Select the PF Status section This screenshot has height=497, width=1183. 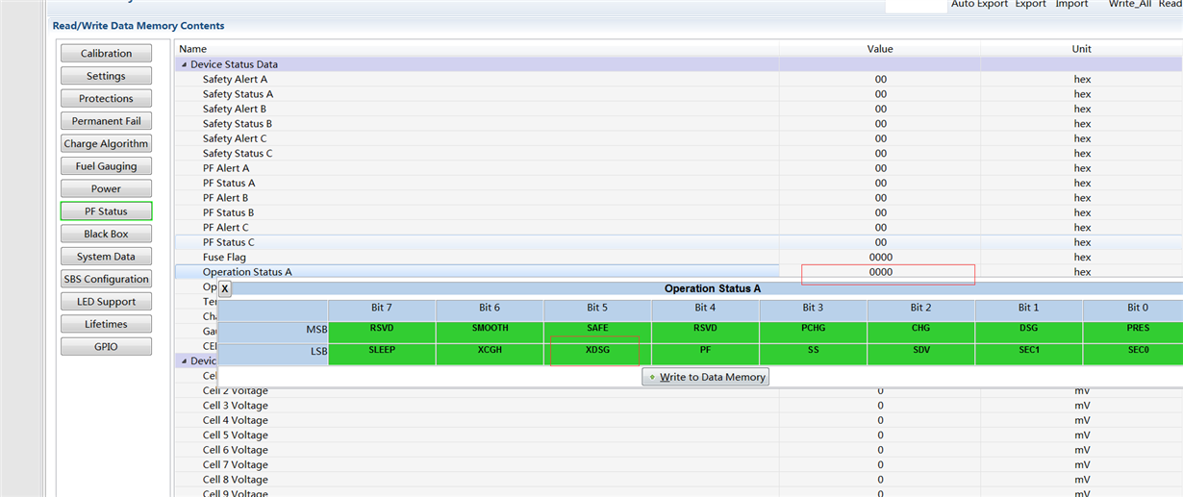[x=106, y=211]
